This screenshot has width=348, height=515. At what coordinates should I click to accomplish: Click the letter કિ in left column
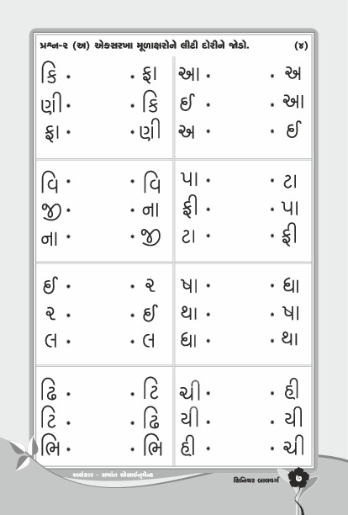(50, 74)
